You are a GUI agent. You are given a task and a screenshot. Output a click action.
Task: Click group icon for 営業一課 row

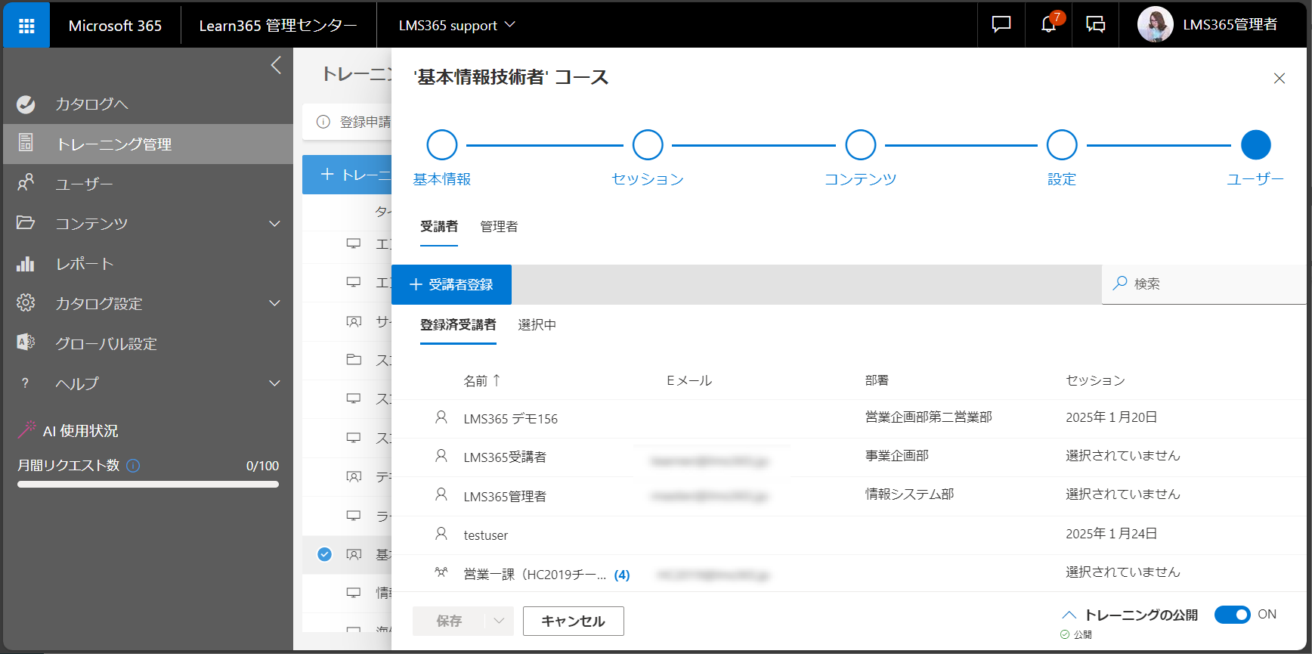pyautogui.click(x=441, y=572)
